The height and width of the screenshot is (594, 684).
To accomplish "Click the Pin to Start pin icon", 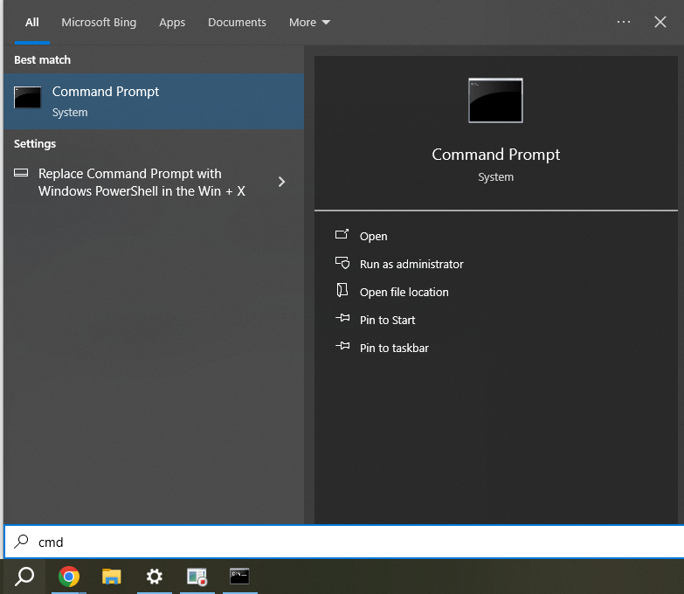I will 342,318.
